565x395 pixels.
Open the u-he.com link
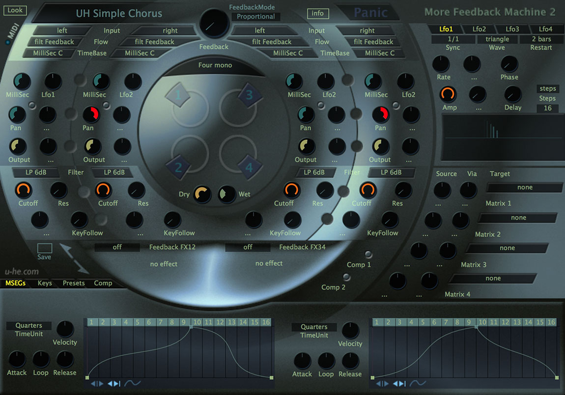[22, 272]
